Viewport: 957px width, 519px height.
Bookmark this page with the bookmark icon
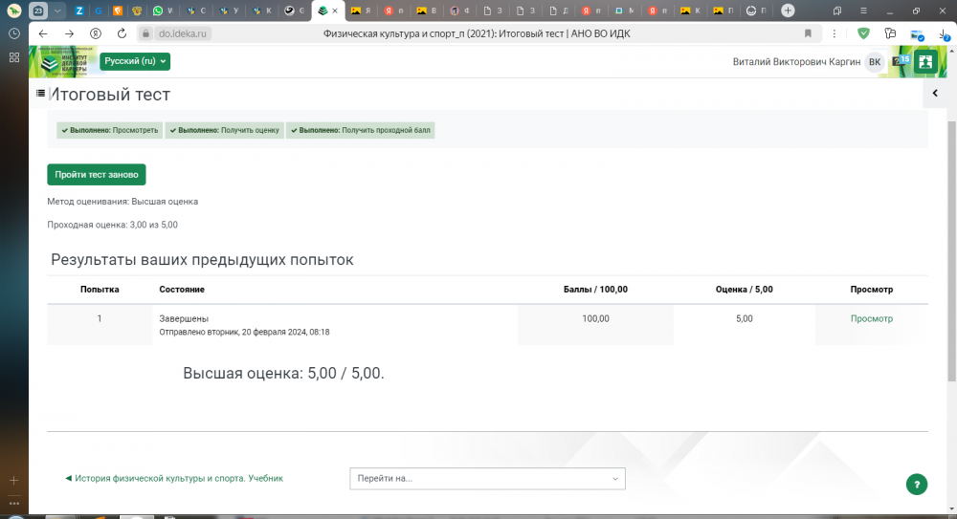(x=808, y=33)
